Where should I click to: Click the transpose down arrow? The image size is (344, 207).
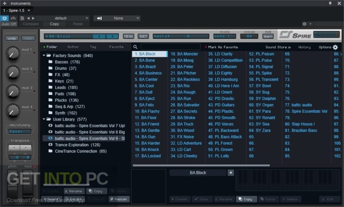tap(14, 147)
